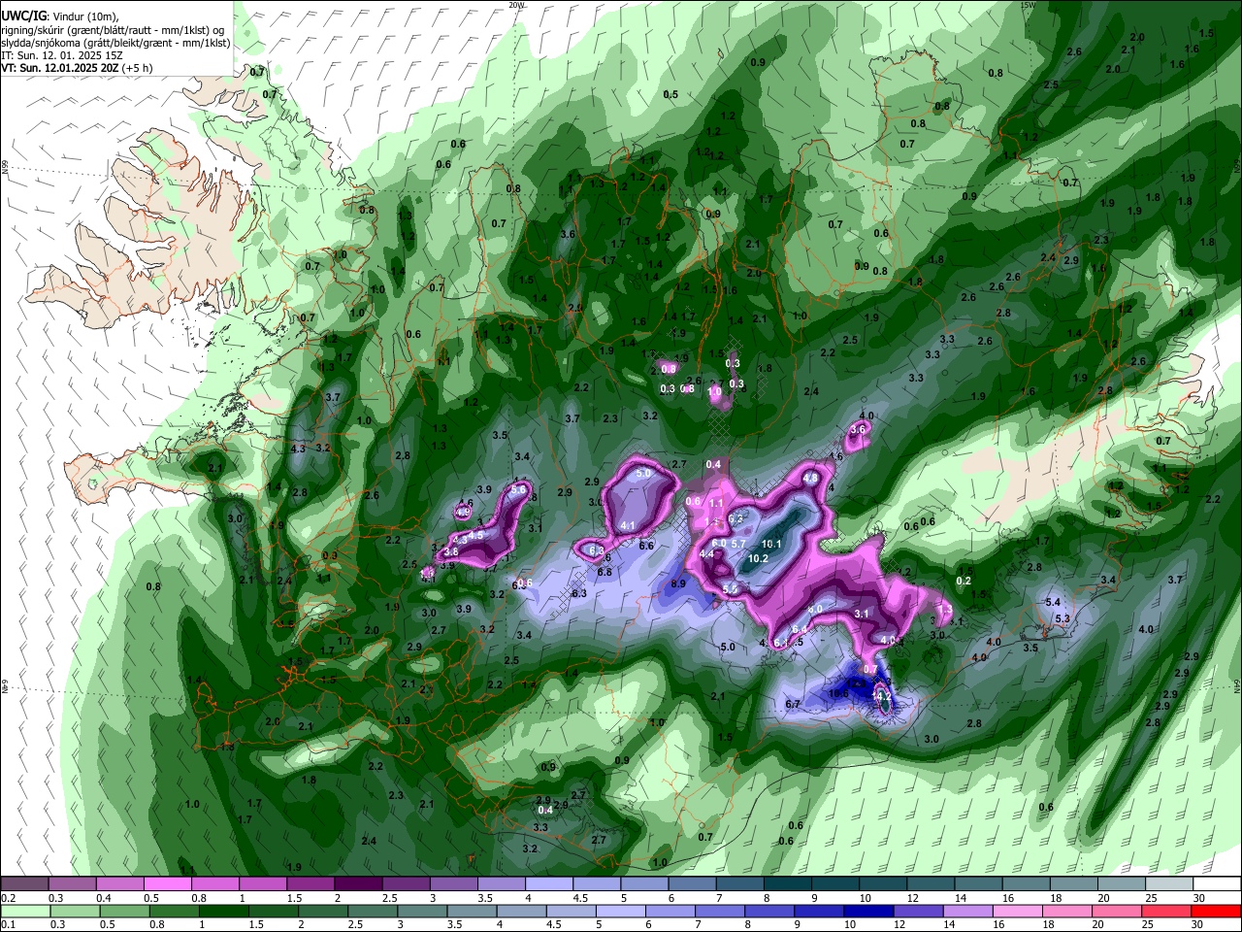Click the navy blue swatch labeled 10 in lower legend
Image resolution: width=1242 pixels, height=932 pixels.
coord(868,911)
